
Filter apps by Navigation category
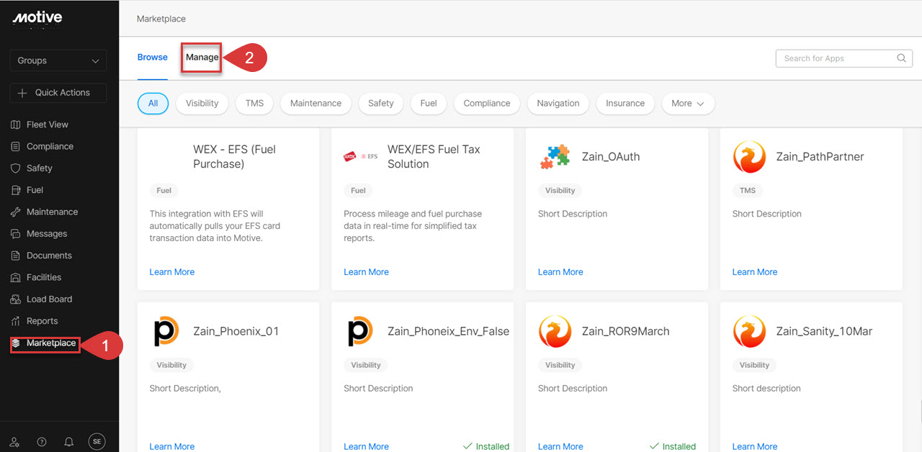pyautogui.click(x=558, y=103)
